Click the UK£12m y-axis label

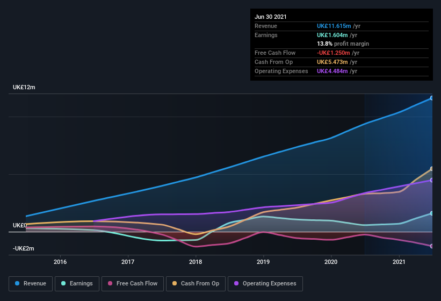tap(24, 87)
